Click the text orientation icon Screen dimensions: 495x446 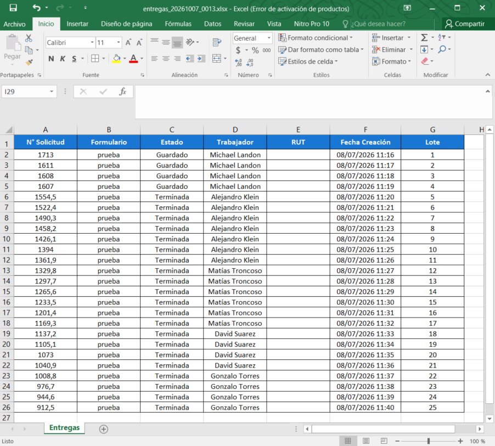point(190,42)
